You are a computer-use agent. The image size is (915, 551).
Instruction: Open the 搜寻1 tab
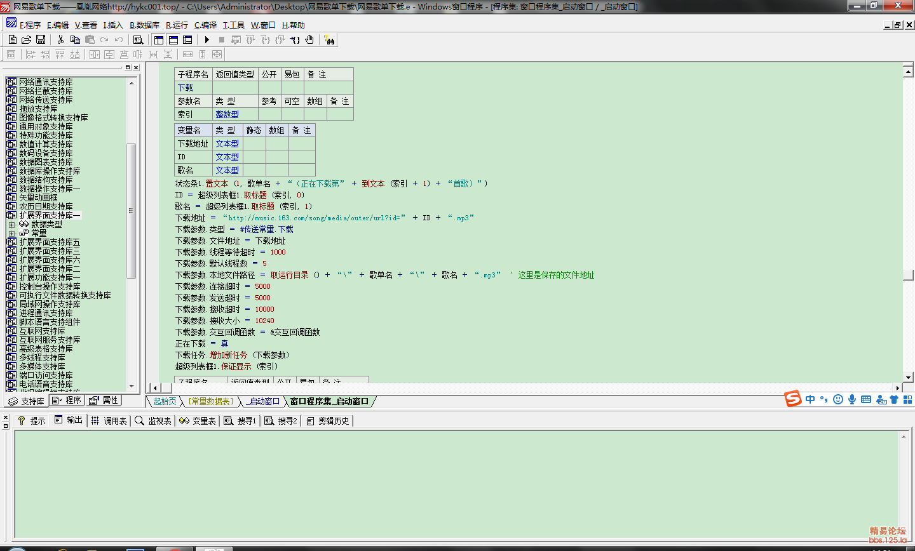tap(240, 420)
